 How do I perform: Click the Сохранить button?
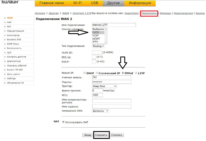[x=101, y=135]
